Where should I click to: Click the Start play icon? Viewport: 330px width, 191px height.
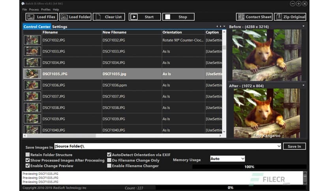tap(134, 17)
